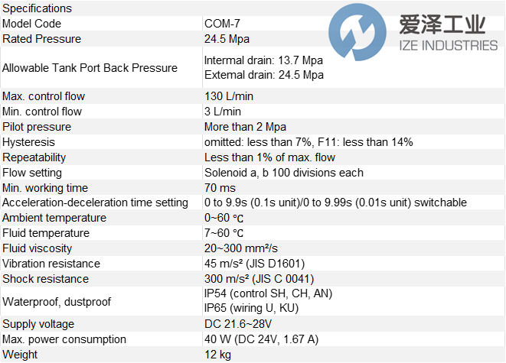Click the Flow setting solenoid value

[x=283, y=173]
